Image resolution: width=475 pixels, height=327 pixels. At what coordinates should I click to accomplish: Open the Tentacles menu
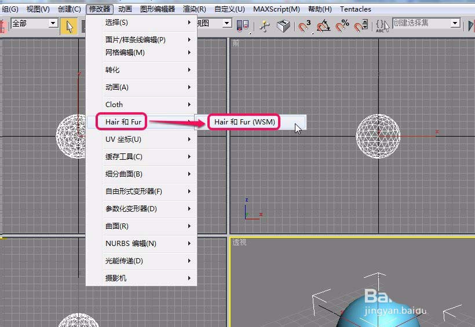(356, 9)
